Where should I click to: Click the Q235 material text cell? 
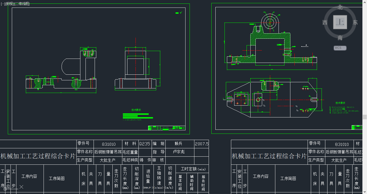pos(145,144)
